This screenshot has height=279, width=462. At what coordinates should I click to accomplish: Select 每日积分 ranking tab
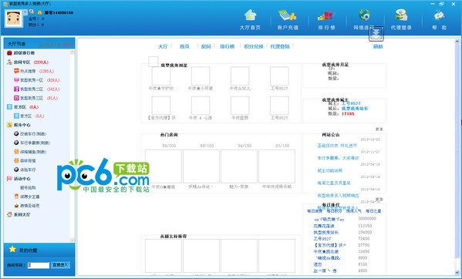coord(334,211)
